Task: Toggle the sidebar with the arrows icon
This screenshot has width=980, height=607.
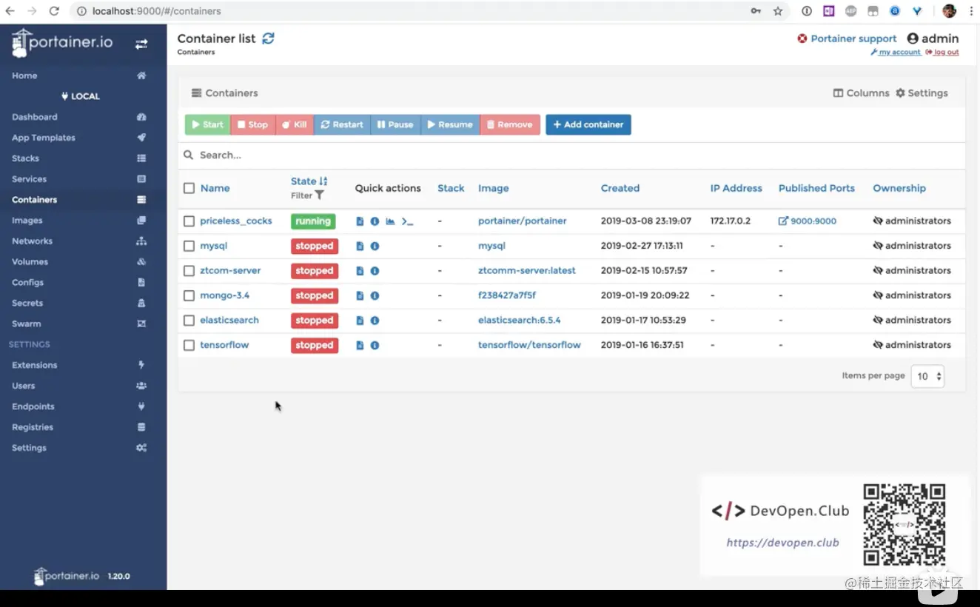Action: pos(141,44)
